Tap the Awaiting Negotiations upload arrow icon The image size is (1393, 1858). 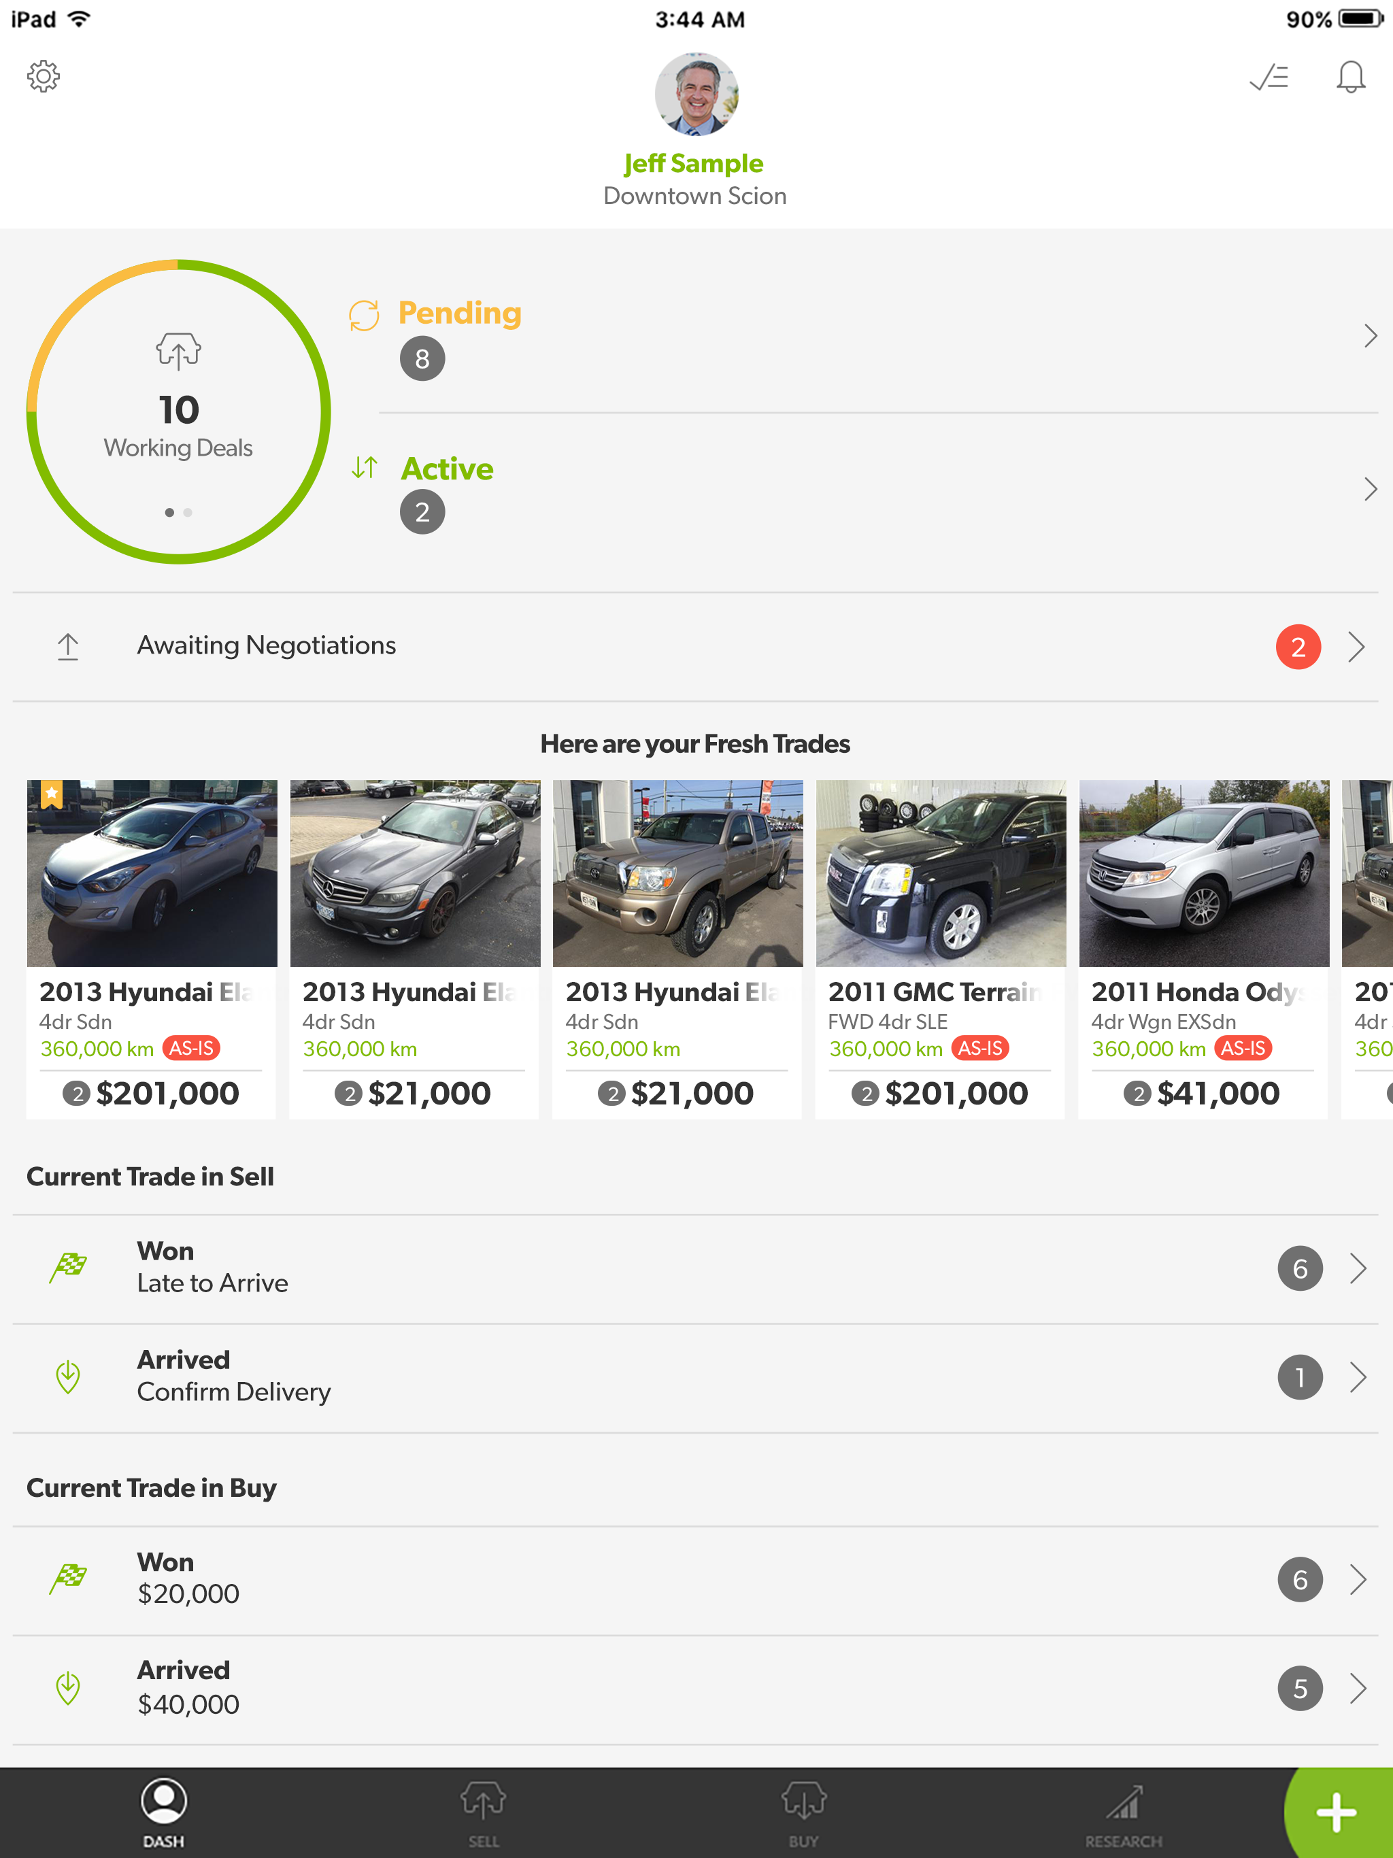68,646
